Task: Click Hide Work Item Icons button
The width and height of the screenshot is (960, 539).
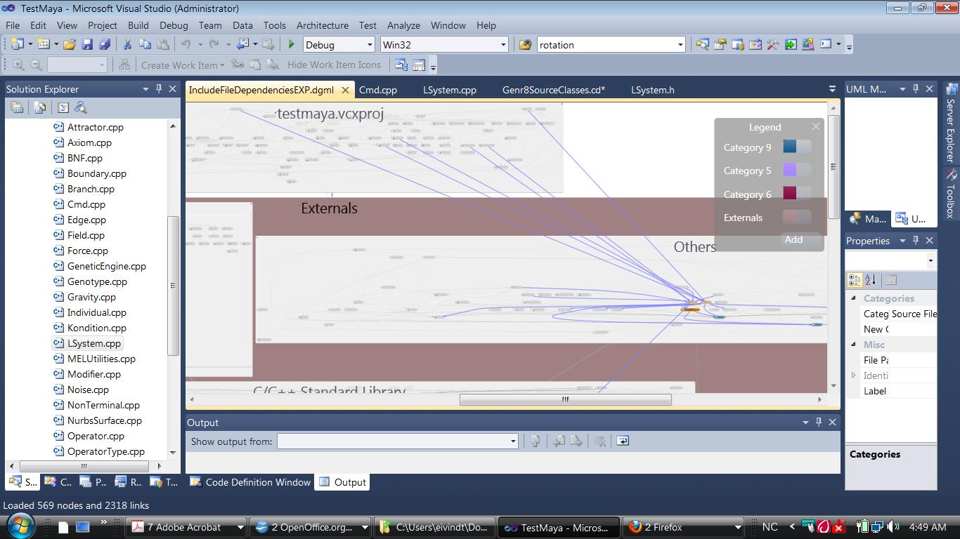Action: 334,65
